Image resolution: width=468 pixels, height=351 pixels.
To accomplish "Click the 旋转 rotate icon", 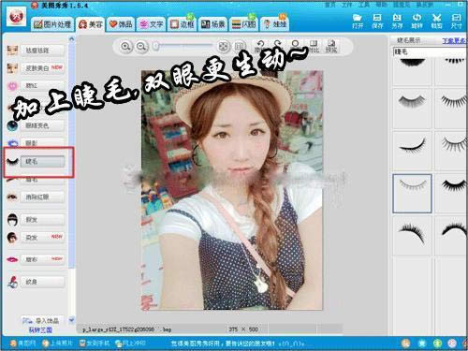I will (x=417, y=22).
